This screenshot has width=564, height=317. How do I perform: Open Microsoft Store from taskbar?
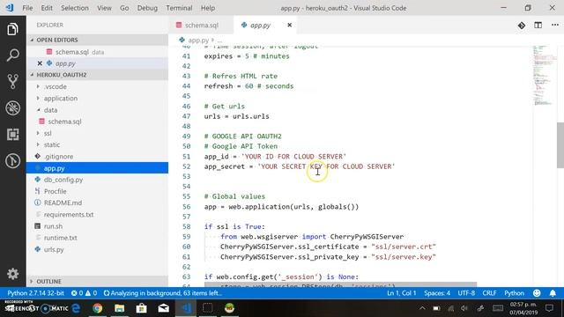pos(141,308)
